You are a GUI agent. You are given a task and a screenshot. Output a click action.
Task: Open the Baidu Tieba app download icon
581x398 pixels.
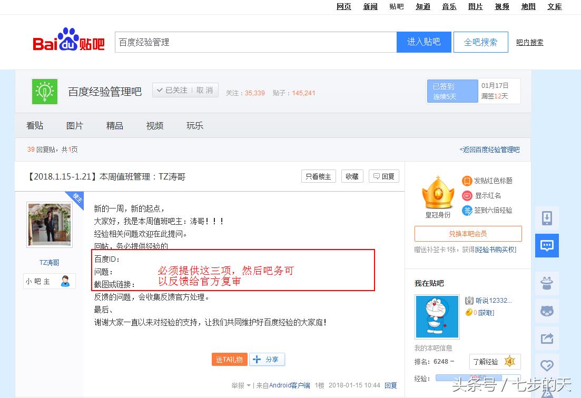coord(547,218)
